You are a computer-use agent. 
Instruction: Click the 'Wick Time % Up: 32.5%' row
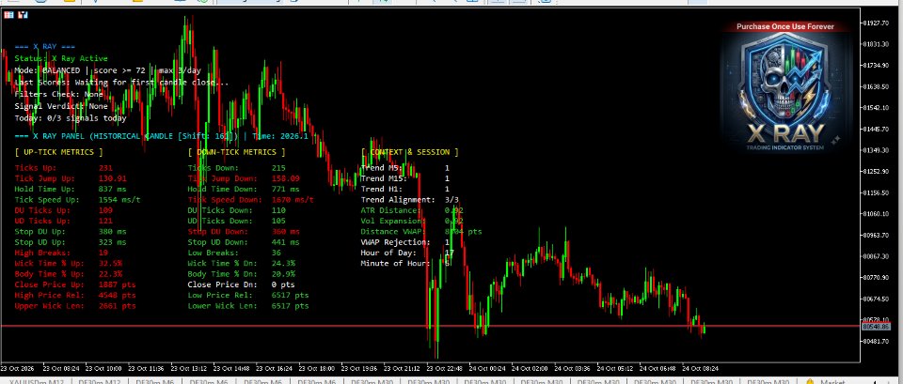68,263
